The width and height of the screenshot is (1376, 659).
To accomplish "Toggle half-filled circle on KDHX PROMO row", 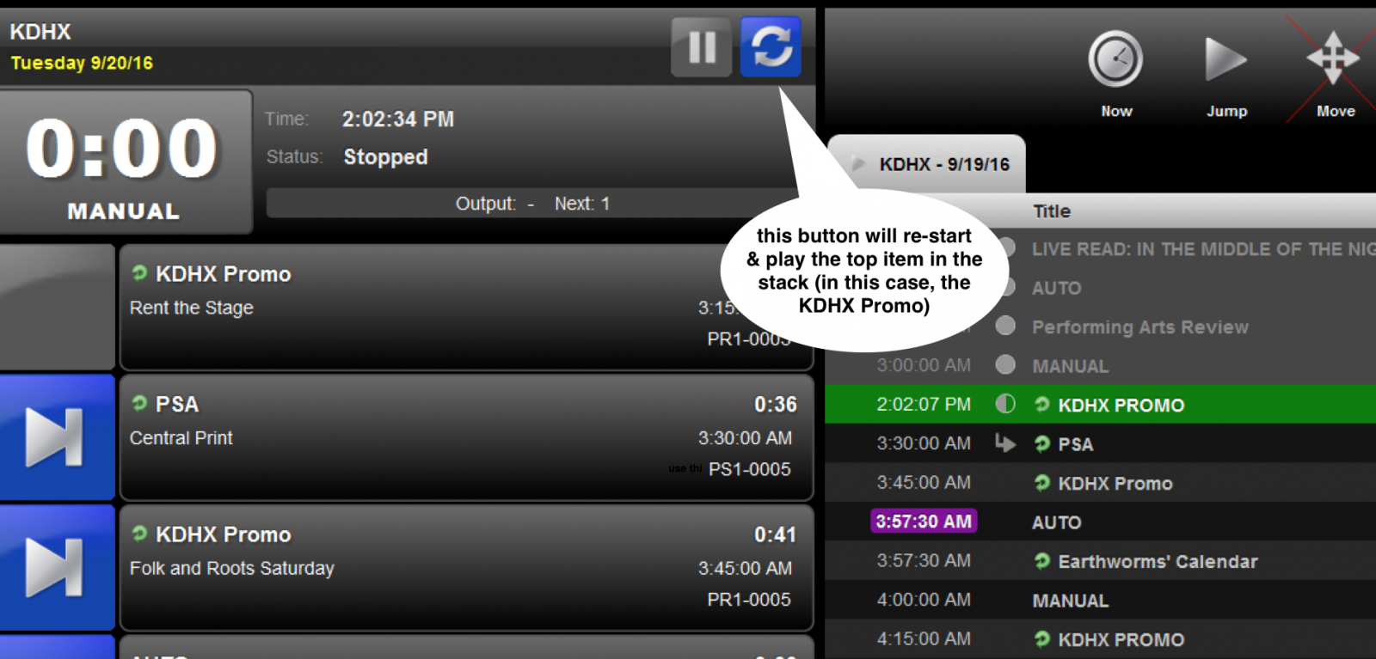I will pyautogui.click(x=1005, y=404).
